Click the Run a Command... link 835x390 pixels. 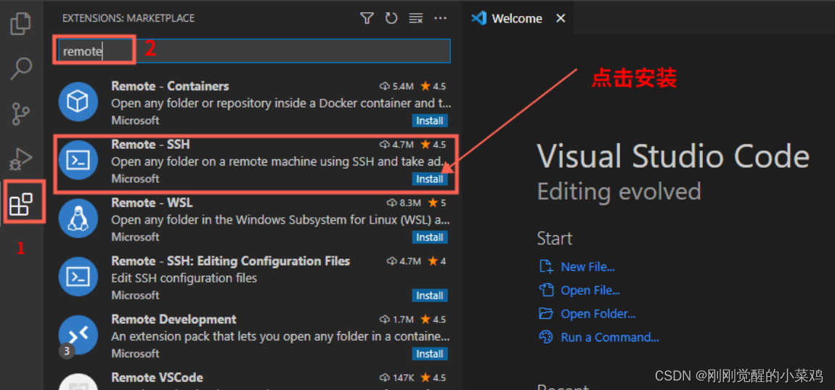coord(610,337)
